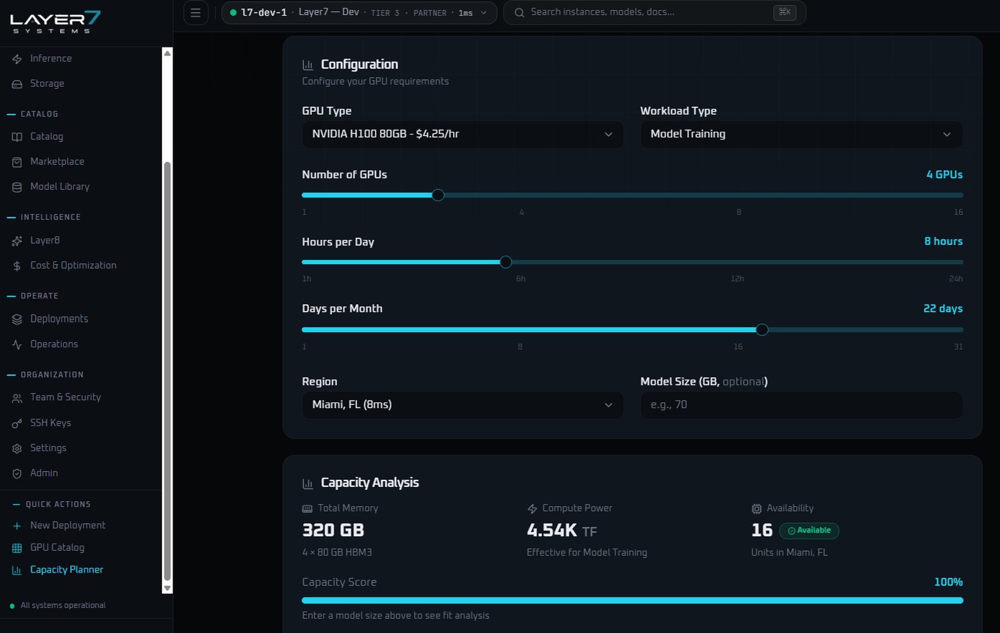Click the Layer8 sparkle icon
Image resolution: width=1000 pixels, height=633 pixels.
[x=17, y=241]
